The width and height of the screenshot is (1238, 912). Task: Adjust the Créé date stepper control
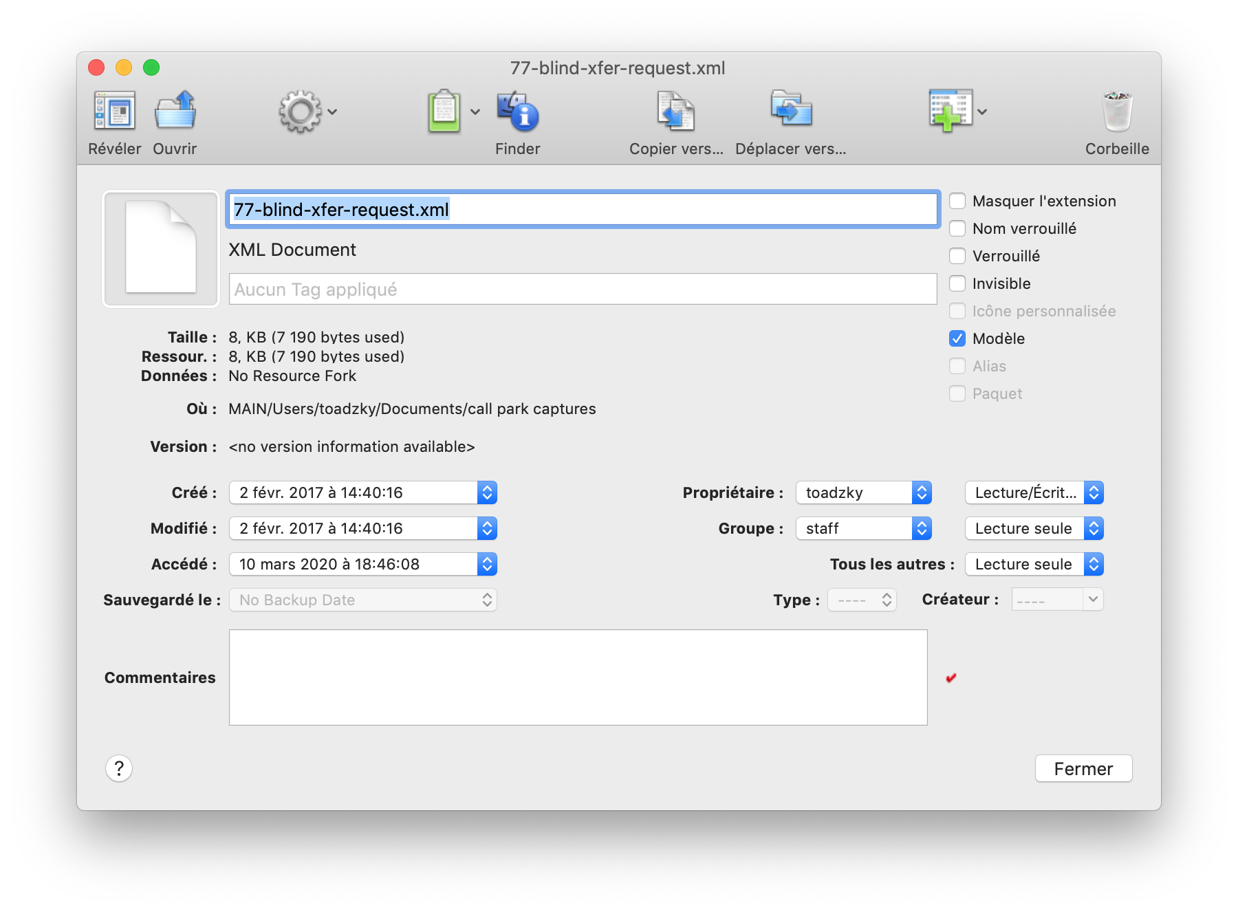click(487, 492)
